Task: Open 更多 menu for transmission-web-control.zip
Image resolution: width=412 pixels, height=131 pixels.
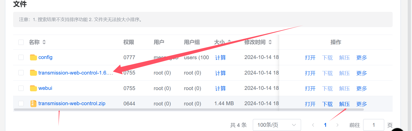Action: [x=362, y=104]
